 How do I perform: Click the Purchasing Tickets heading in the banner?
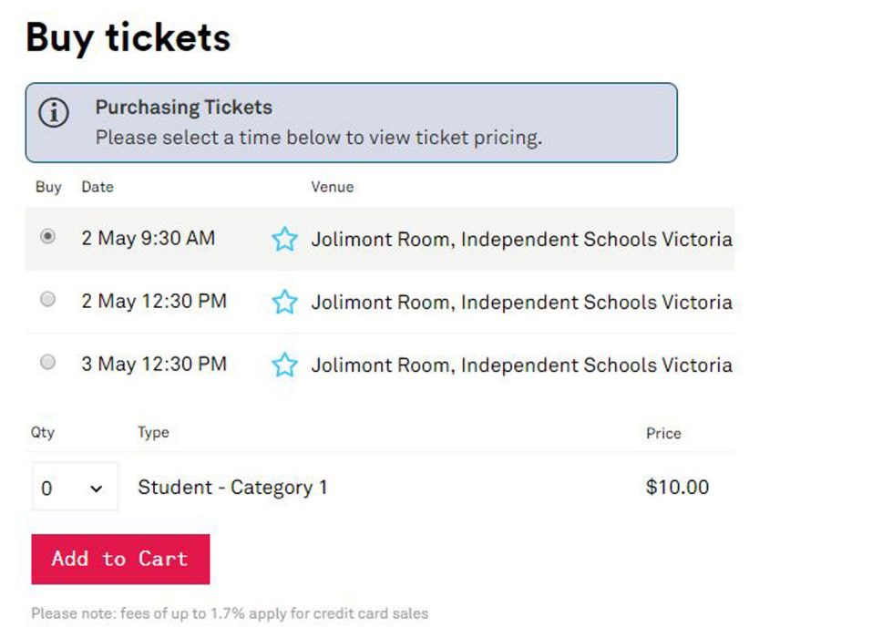click(183, 108)
